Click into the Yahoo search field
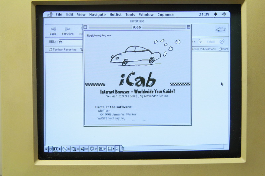 [211, 42]
